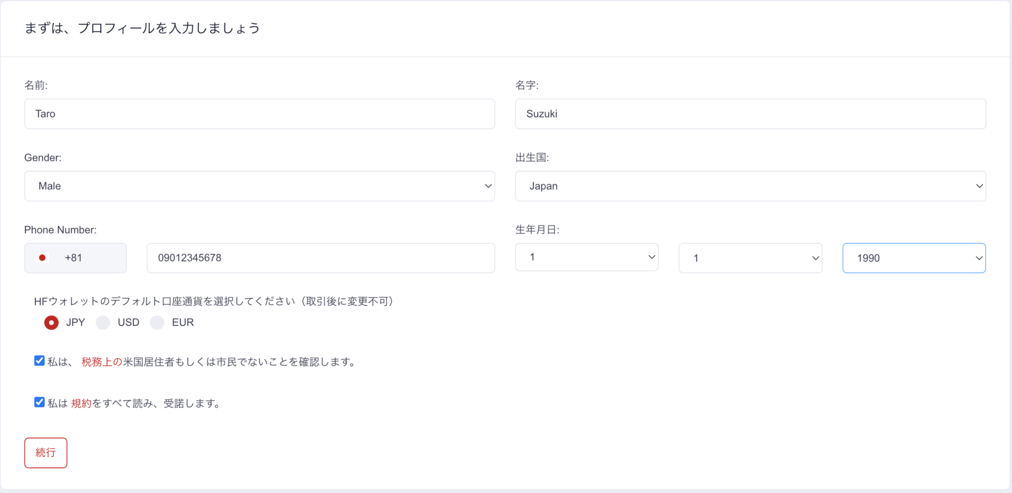
Task: Click the chevron arrow on 出生国 dropdown
Action: [x=979, y=186]
